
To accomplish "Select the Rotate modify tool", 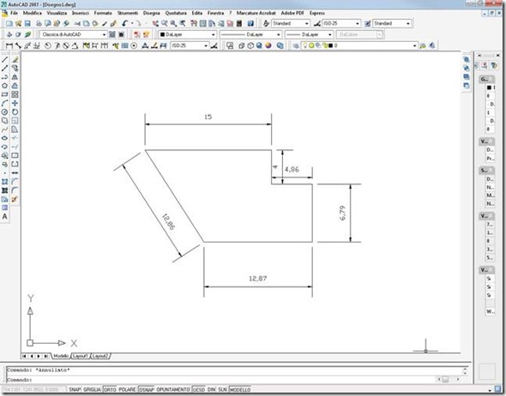I will tap(15, 112).
